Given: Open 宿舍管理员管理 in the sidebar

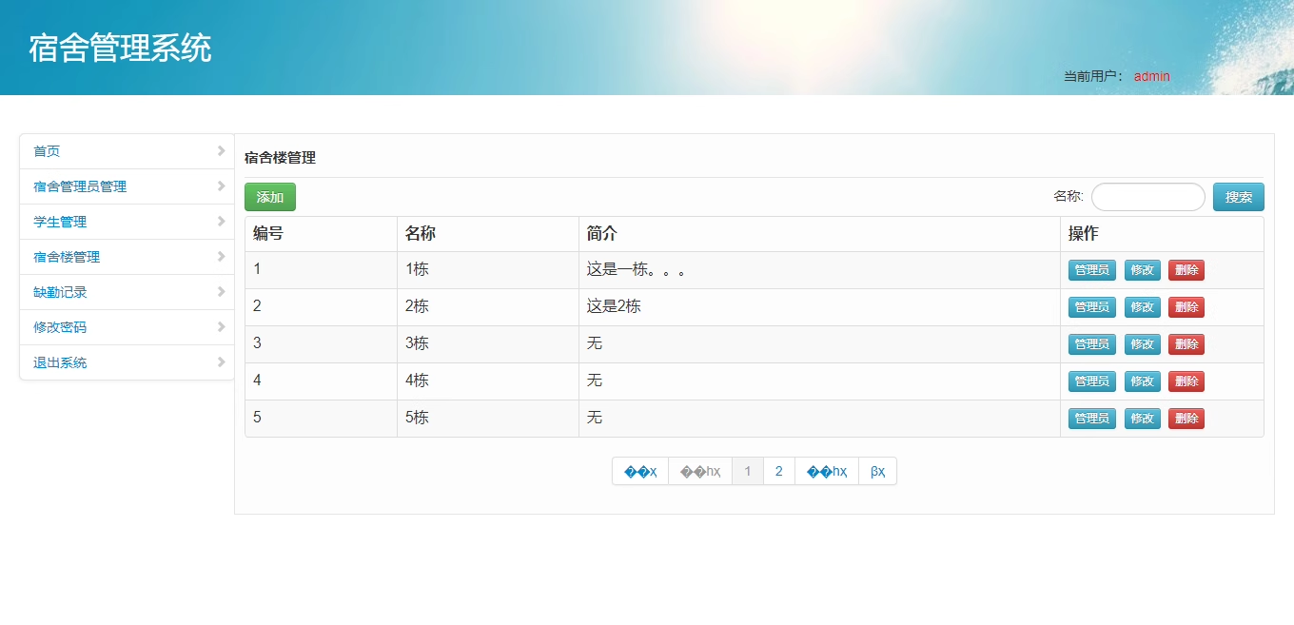Looking at the screenshot, I should [127, 186].
